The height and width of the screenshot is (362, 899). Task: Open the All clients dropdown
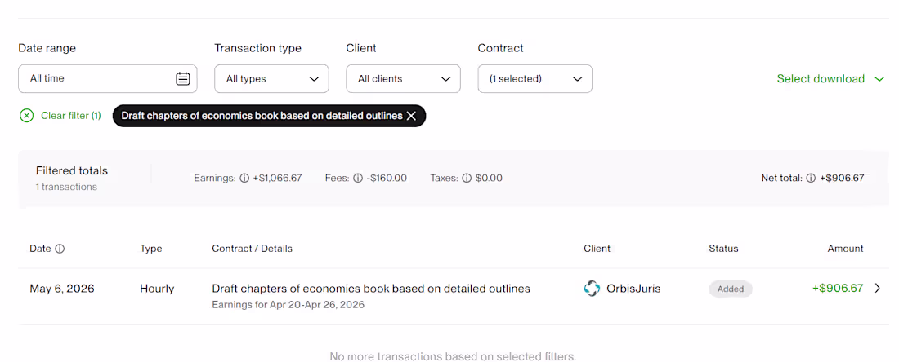coord(403,78)
